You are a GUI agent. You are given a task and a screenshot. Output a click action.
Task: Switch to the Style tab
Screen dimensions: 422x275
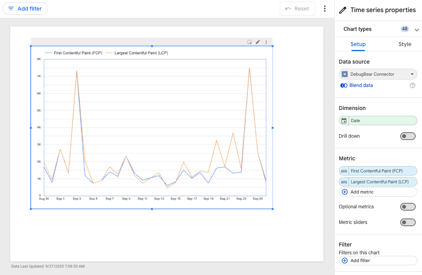pyautogui.click(x=404, y=44)
